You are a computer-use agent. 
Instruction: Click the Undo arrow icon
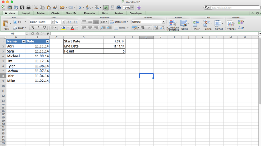point(62,8)
